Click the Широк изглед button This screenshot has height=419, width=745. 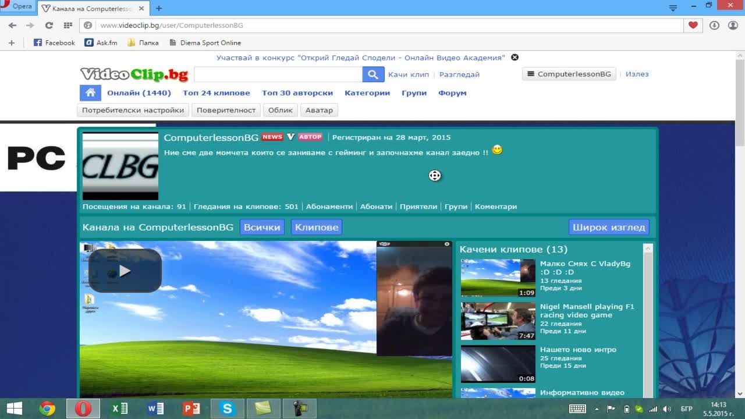608,227
